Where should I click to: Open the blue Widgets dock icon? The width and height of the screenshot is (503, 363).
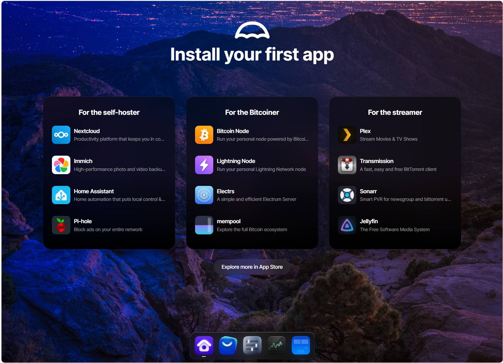click(x=301, y=345)
